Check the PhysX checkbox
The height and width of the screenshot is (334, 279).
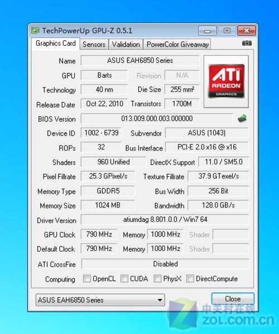(x=157, y=279)
